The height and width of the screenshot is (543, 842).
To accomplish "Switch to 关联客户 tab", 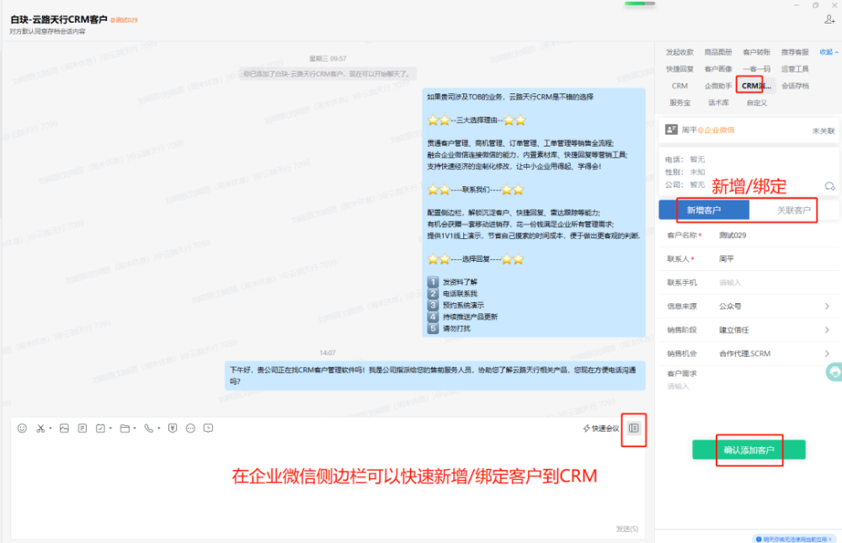I will point(794,210).
